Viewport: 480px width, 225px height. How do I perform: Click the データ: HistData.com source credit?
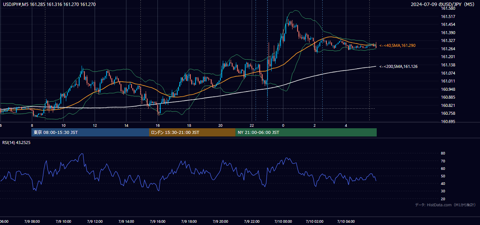pos(445,205)
